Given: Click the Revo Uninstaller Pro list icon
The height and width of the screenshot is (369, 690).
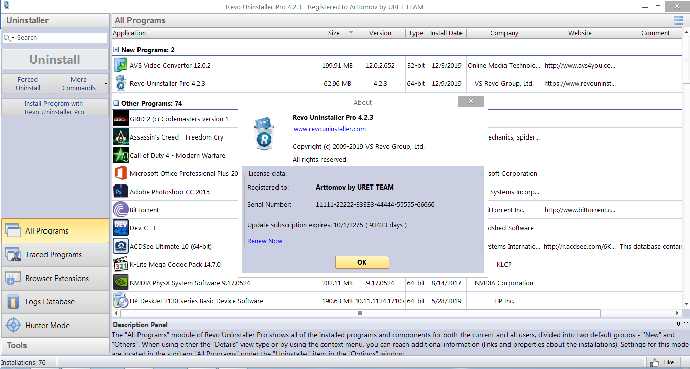Looking at the screenshot, I should [121, 83].
